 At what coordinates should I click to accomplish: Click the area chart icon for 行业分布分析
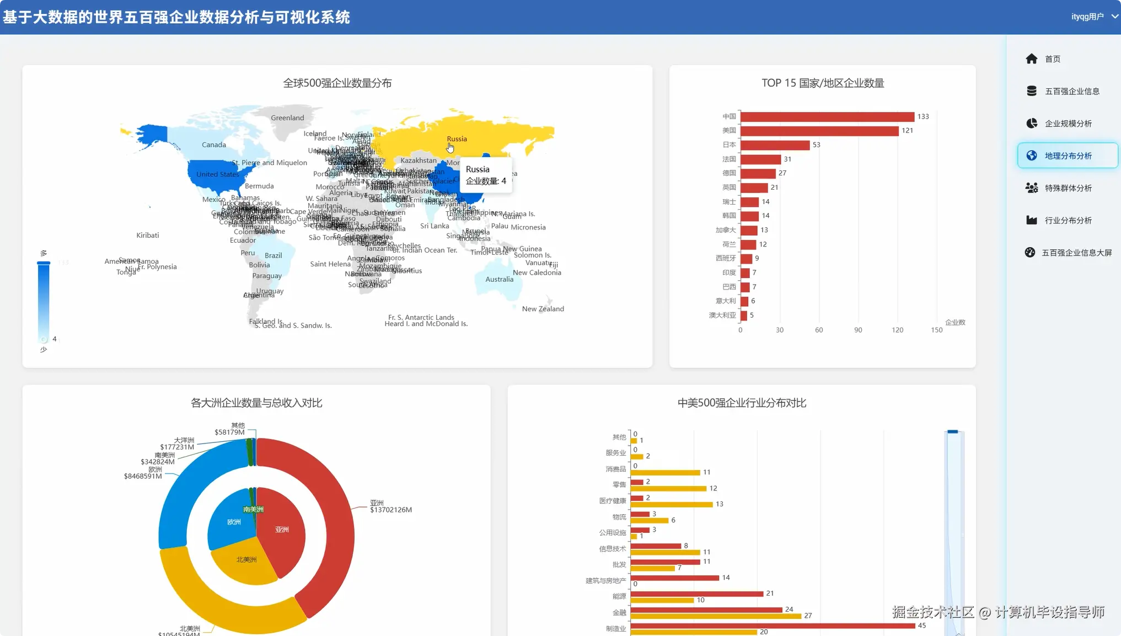pyautogui.click(x=1031, y=220)
